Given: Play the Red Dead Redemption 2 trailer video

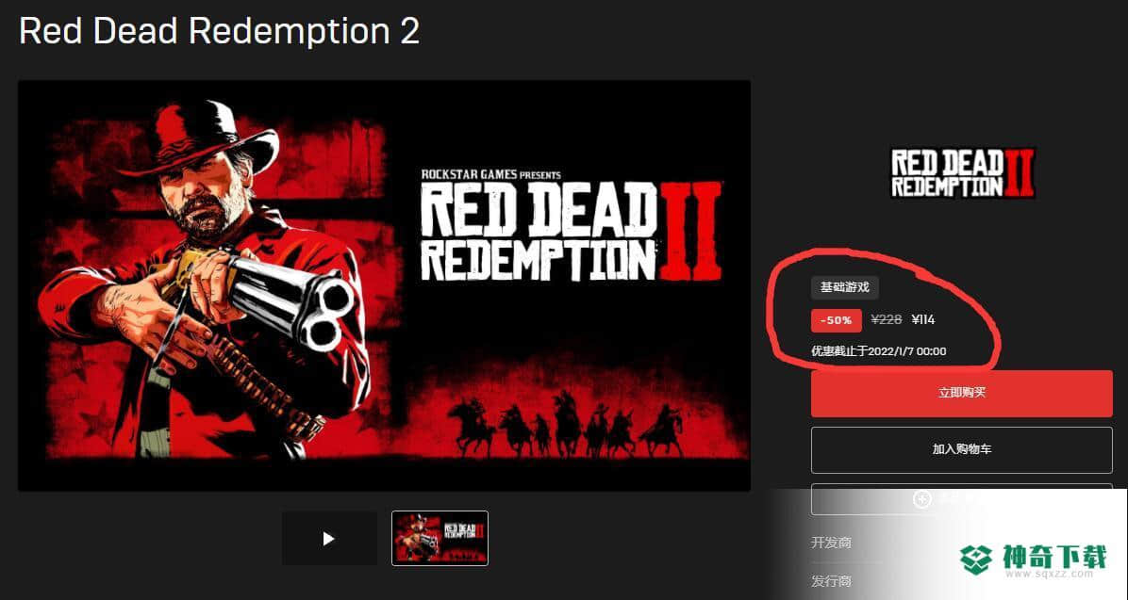Looking at the screenshot, I should [329, 538].
